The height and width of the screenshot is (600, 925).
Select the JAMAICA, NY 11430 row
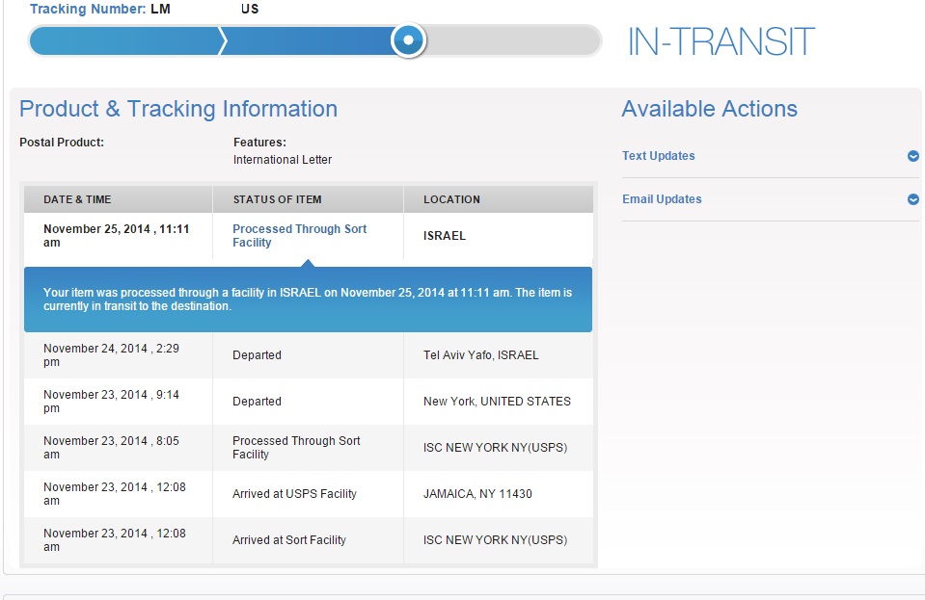309,494
